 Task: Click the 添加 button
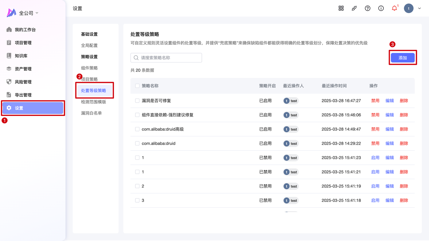click(403, 58)
